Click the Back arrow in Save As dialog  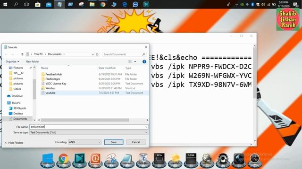[6, 54]
